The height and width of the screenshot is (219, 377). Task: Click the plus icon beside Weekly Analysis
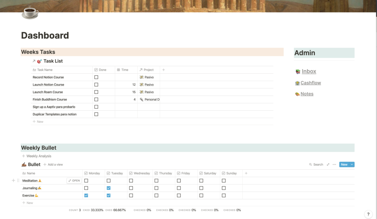24,156
